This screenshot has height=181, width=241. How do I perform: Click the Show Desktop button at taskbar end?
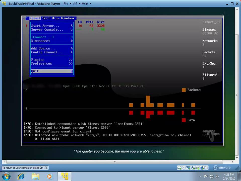click(239, 176)
